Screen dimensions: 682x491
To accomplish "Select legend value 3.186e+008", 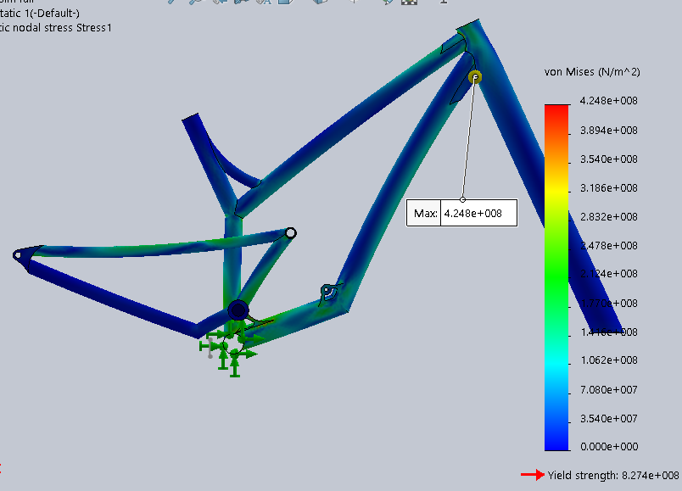I will [x=608, y=188].
